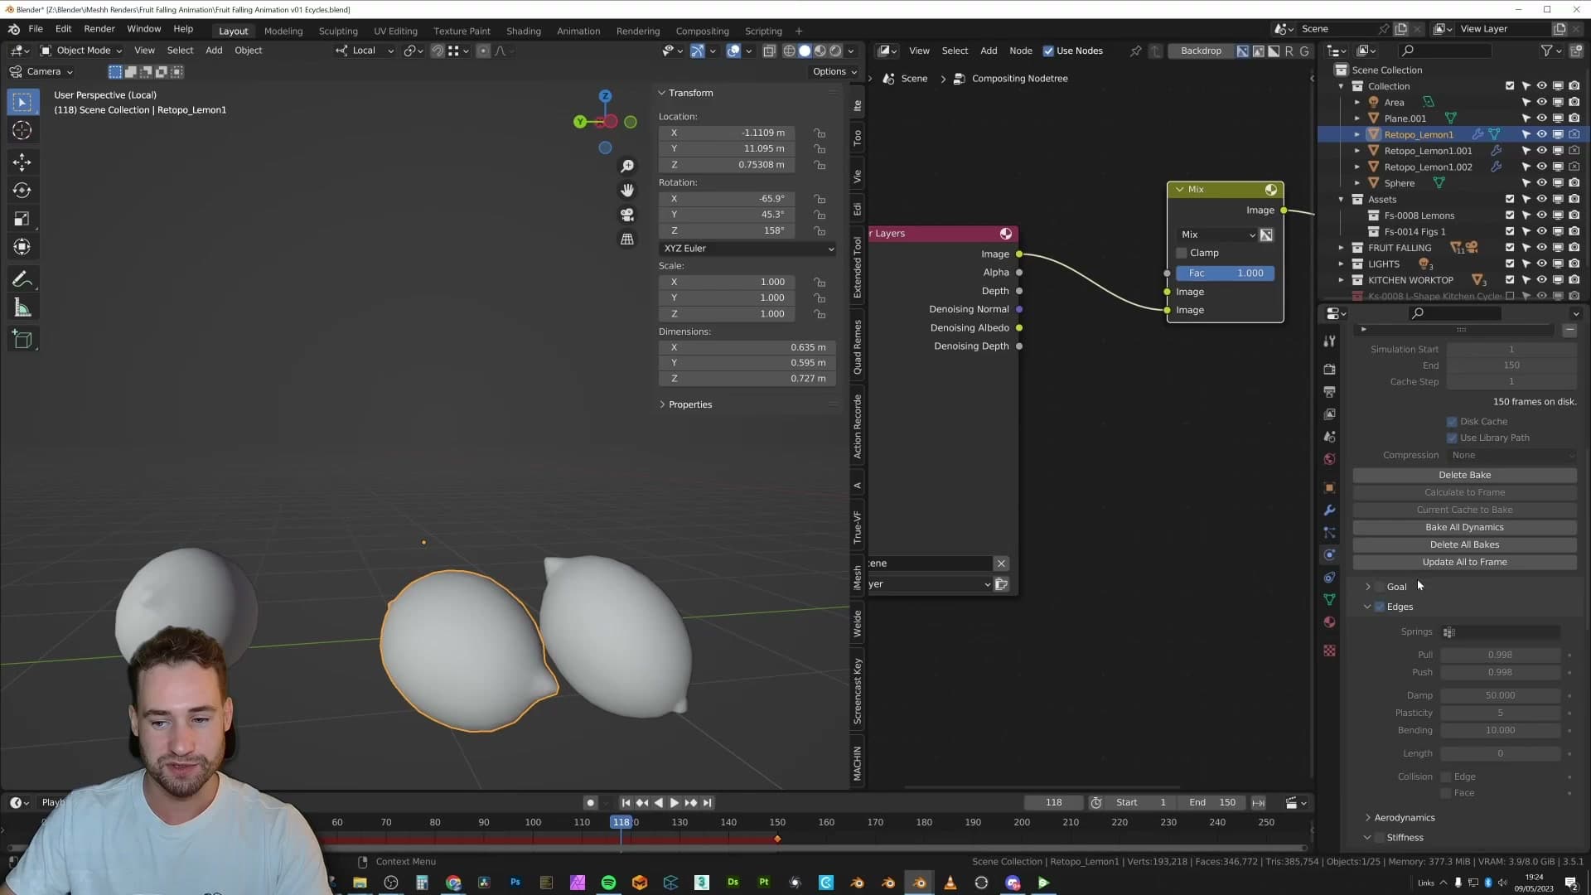Image resolution: width=1591 pixels, height=895 pixels.
Task: Open the World properties tab
Action: pos(1329,459)
